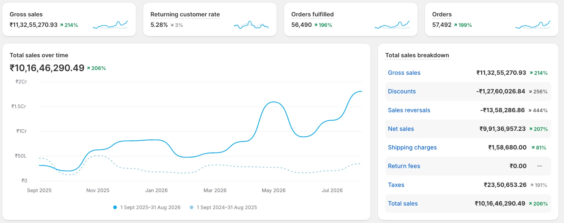Click the 56,490 orders fulfilled value
This screenshot has height=223, width=564.
point(301,25)
